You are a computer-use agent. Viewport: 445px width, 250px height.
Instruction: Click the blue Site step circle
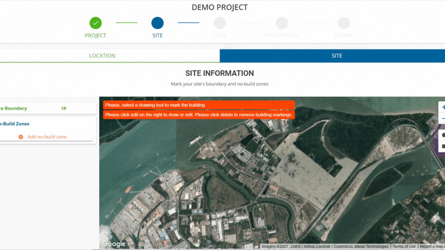pos(157,23)
